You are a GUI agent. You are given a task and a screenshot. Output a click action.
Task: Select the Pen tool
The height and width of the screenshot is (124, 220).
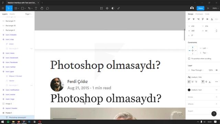point(29,8)
